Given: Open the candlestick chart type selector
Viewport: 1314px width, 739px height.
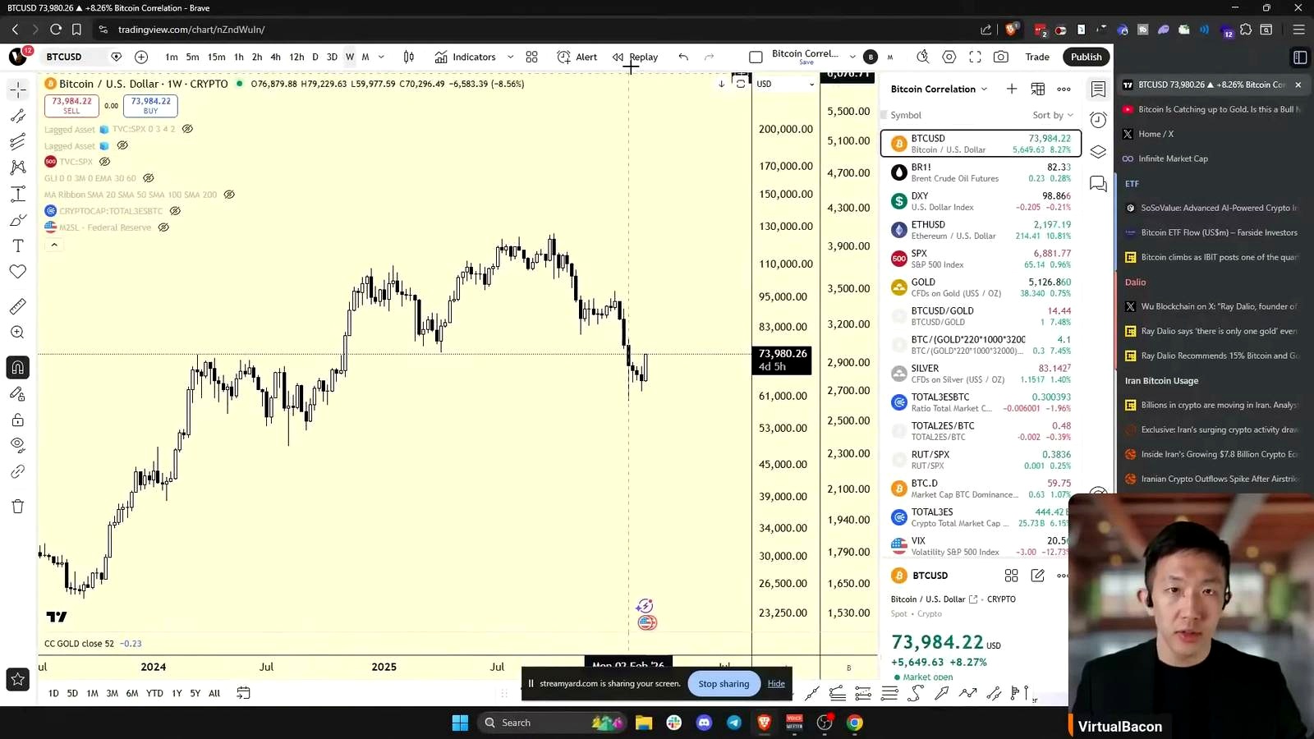Looking at the screenshot, I should (x=409, y=57).
